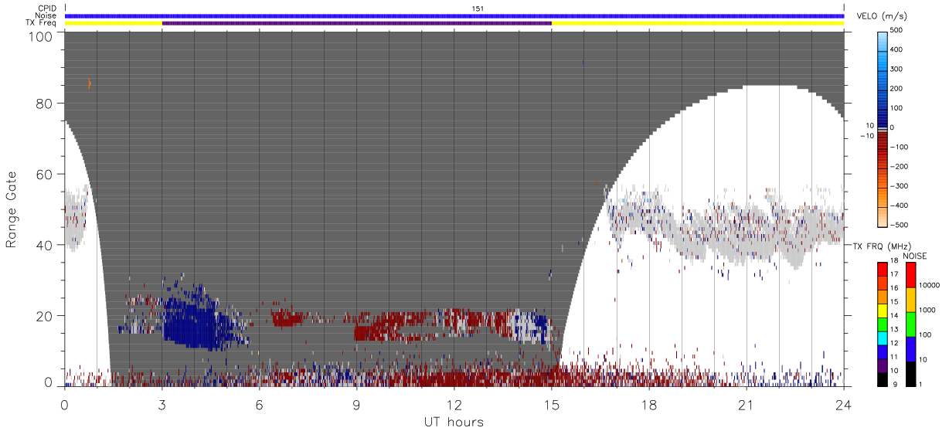Pick the green segment of NOISE colorbar
This screenshot has height=438, width=949.
coord(910,324)
